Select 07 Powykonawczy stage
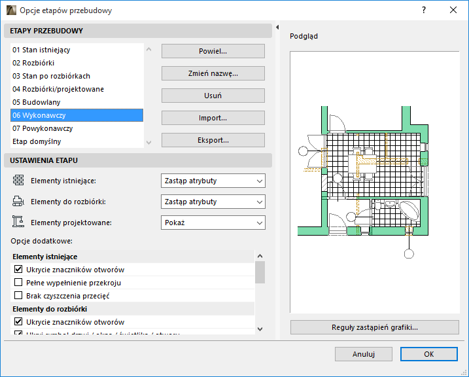Viewport: 469px width, 377px height. click(77, 128)
